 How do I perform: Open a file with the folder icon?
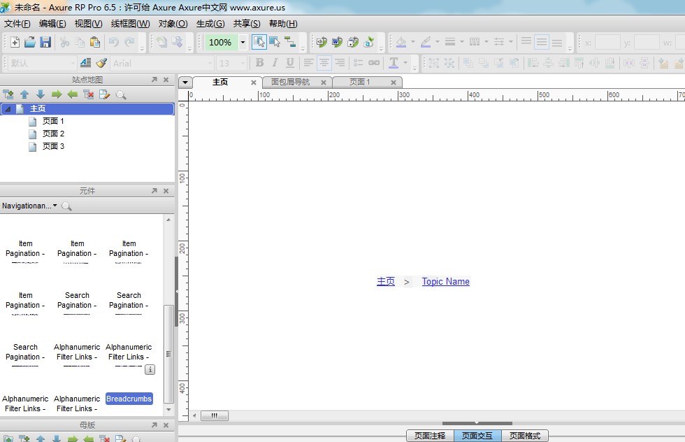30,42
